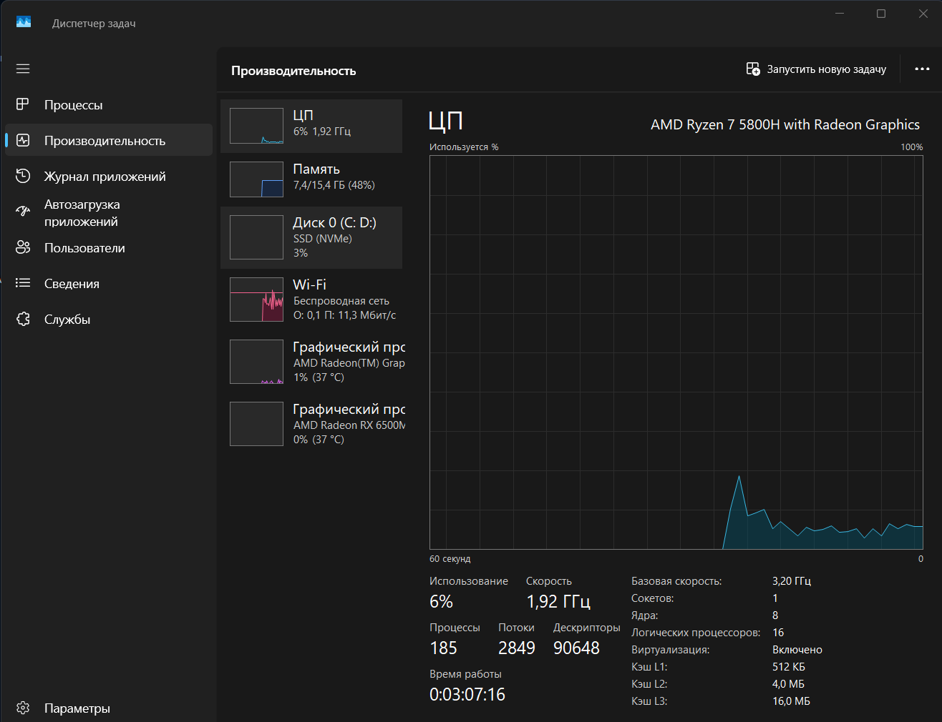Toggle the hamburger navigation menu
The height and width of the screenshot is (722, 942).
tap(23, 69)
